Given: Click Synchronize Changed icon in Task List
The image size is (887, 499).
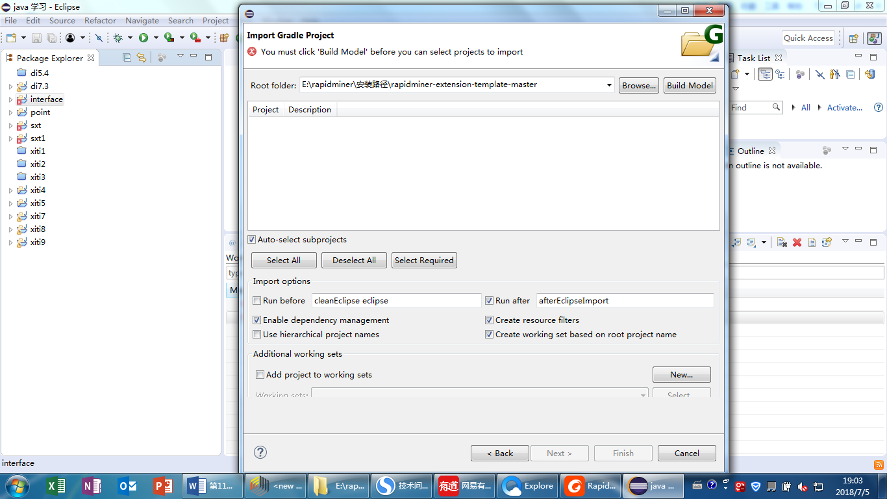Looking at the screenshot, I should click(869, 75).
